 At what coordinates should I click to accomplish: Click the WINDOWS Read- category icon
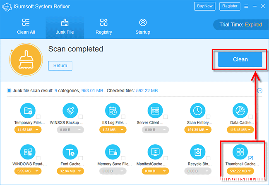coord(28,152)
